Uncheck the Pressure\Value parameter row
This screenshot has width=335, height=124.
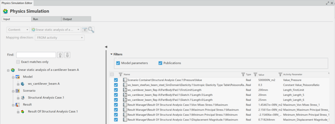116,80
